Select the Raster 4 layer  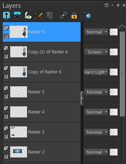pos(42,112)
